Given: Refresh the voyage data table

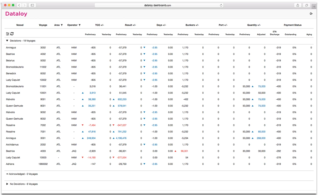Looking at the screenshot, I should (12, 34).
